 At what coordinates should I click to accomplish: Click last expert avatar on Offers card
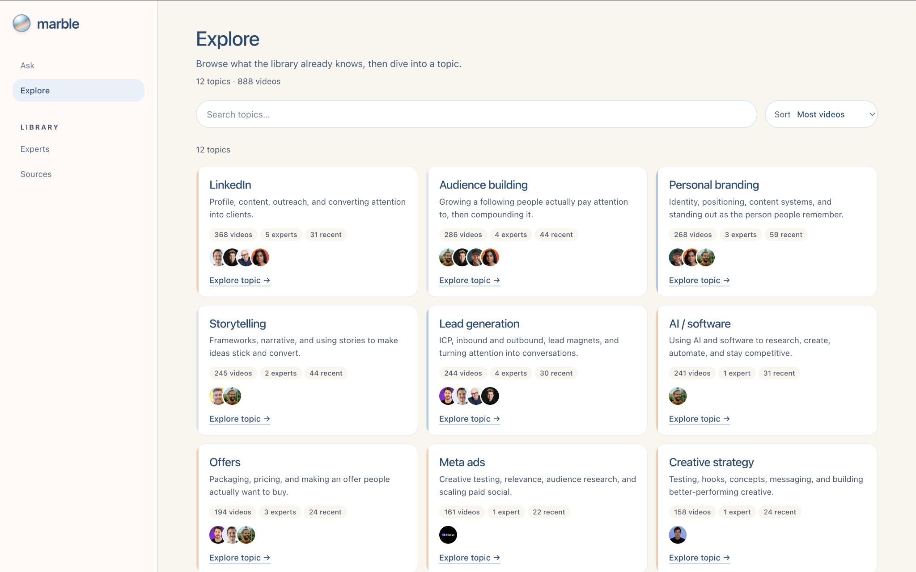point(246,535)
